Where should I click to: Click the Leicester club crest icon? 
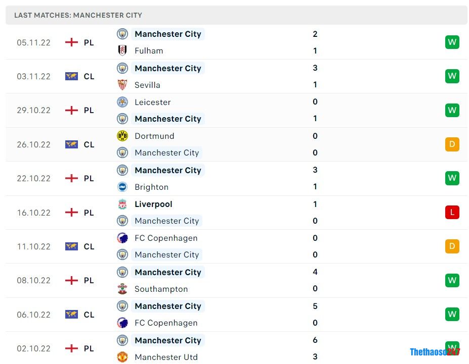pos(122,102)
